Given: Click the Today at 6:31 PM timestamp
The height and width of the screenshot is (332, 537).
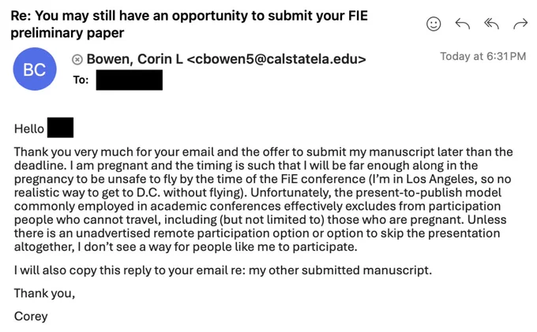Looking at the screenshot, I should pyautogui.click(x=483, y=57).
